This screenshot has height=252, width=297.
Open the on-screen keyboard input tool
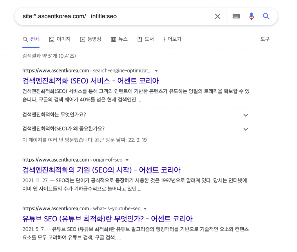click(236, 16)
